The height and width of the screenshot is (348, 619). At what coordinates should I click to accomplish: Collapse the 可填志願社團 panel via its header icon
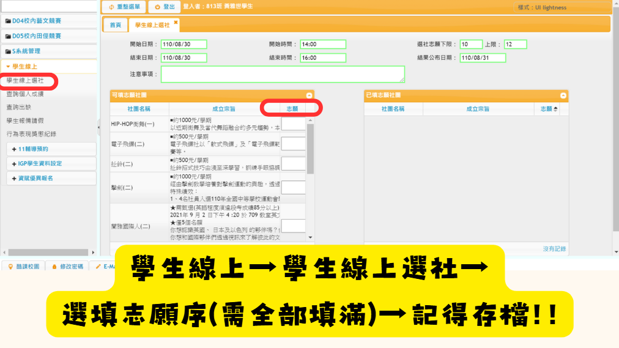coord(309,95)
